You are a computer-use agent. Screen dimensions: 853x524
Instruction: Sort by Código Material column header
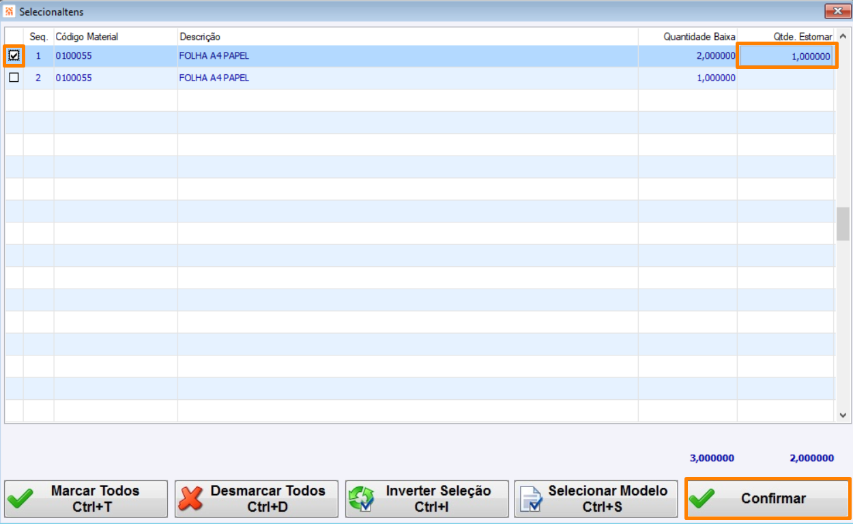click(116, 37)
